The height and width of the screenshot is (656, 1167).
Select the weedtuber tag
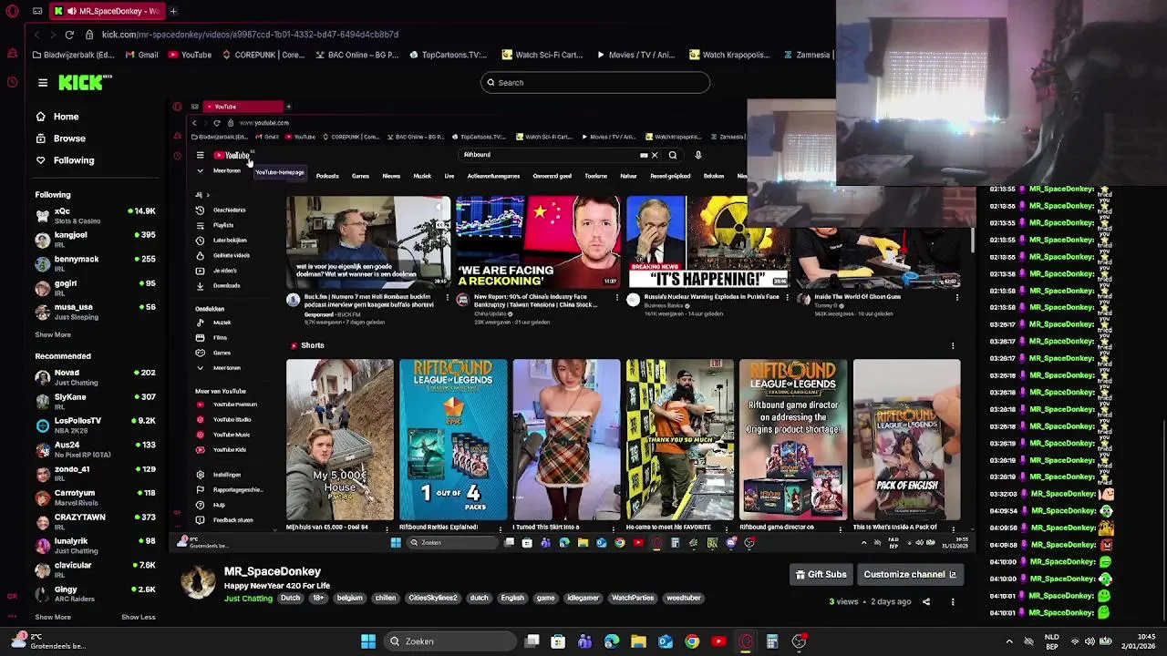[x=684, y=599]
